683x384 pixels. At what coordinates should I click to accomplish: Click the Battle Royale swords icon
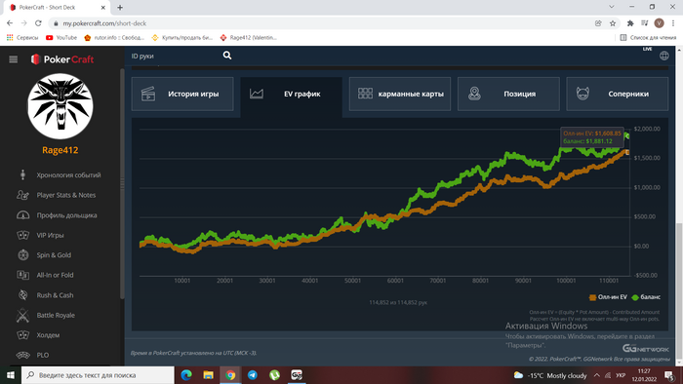click(22, 315)
